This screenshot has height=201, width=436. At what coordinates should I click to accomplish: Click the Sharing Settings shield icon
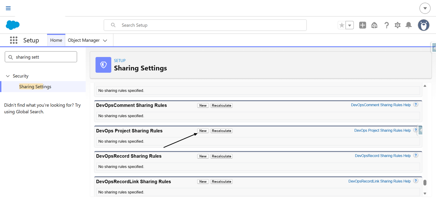[103, 65]
